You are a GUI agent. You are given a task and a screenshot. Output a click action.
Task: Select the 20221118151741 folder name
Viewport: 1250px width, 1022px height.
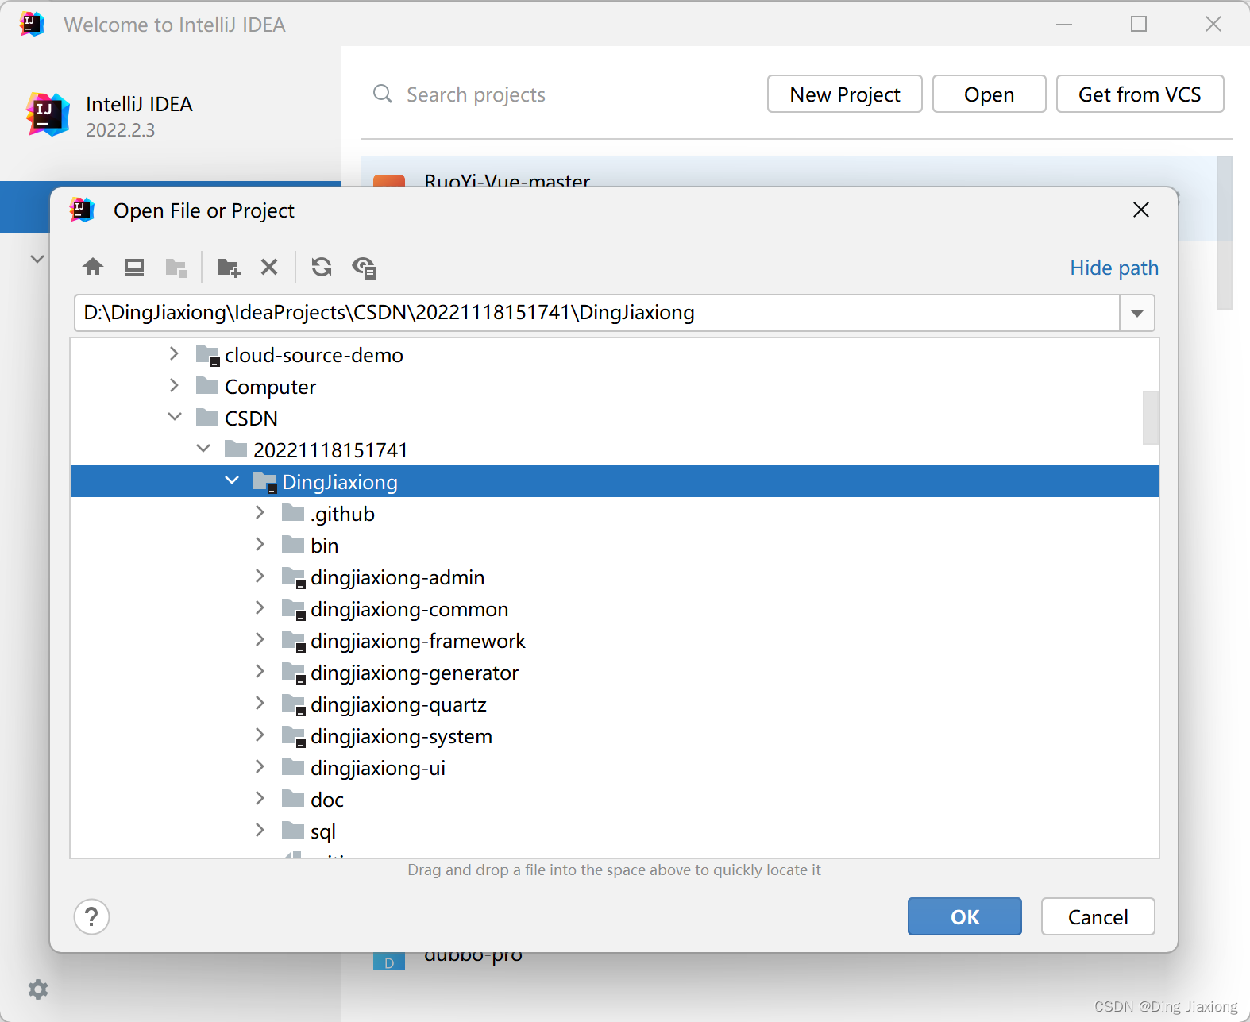tap(330, 450)
